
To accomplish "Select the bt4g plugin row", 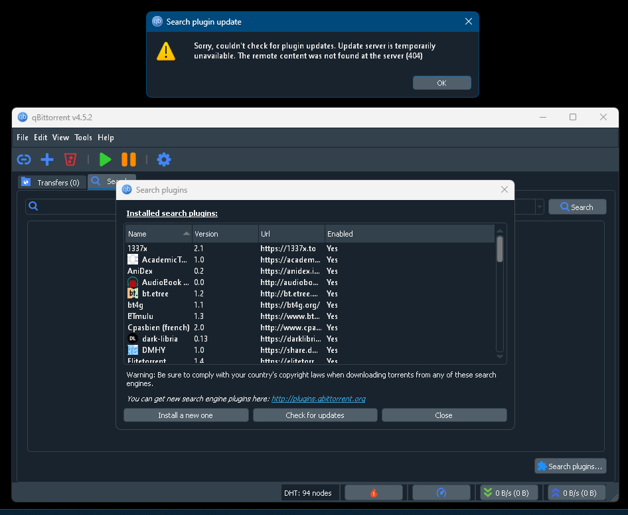I will point(310,305).
